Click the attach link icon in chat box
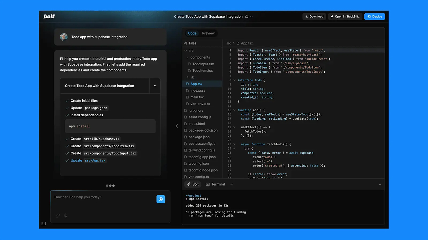Image resolution: width=428 pixels, height=240 pixels. tap(58, 216)
